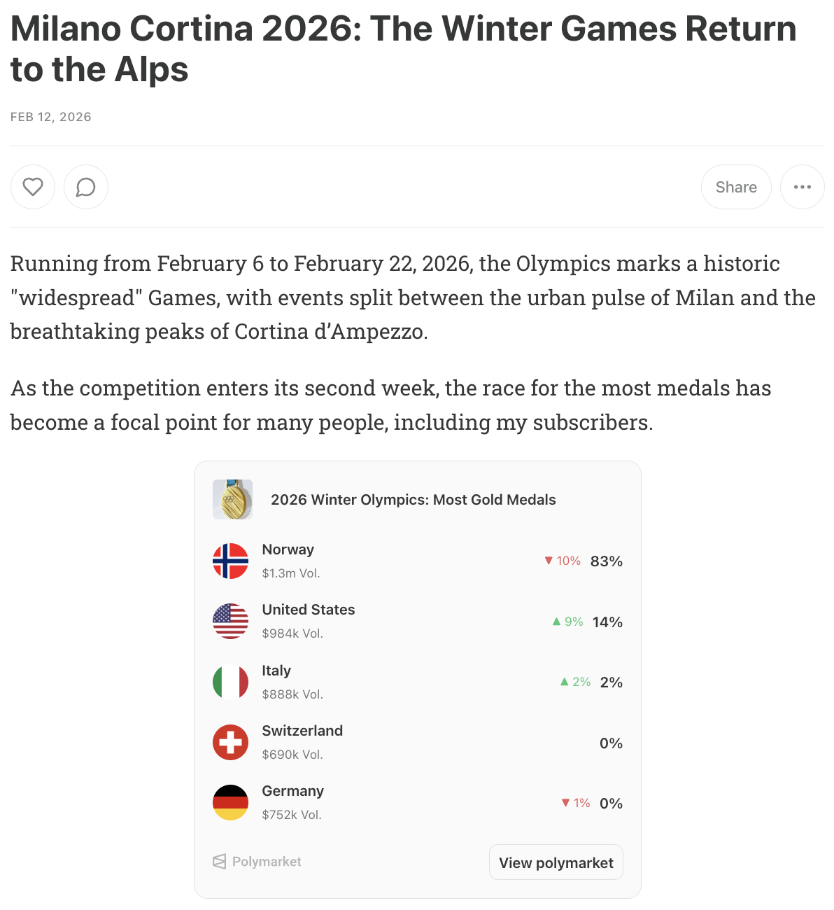Click the Switzerland flag icon

230,742
